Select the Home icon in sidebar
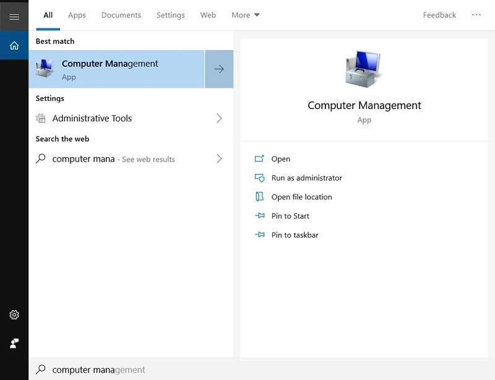The height and width of the screenshot is (380, 495). (x=14, y=46)
